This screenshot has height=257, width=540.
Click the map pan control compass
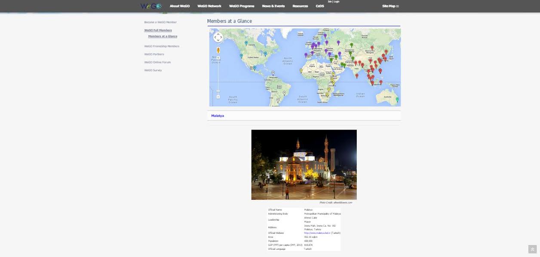coord(218,37)
